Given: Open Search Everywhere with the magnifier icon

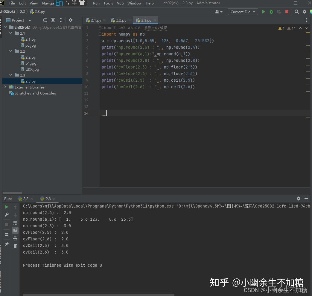Looking at the screenshot, I should pyautogui.click(x=296, y=12).
